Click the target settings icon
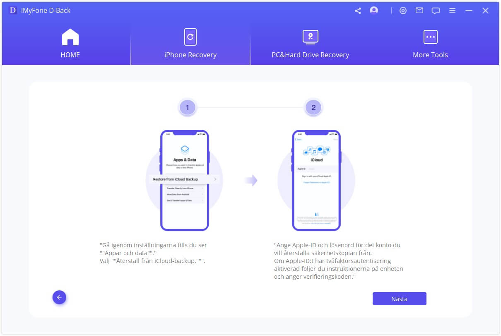This screenshot has width=501, height=336. tap(403, 11)
